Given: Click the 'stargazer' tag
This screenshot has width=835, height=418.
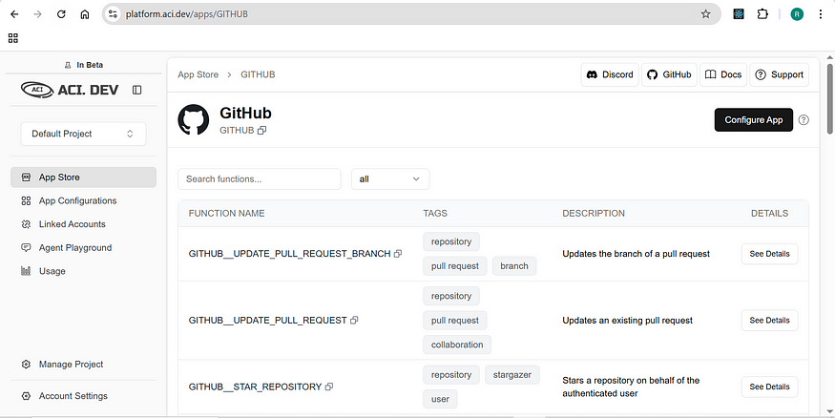Looking at the screenshot, I should (x=511, y=375).
